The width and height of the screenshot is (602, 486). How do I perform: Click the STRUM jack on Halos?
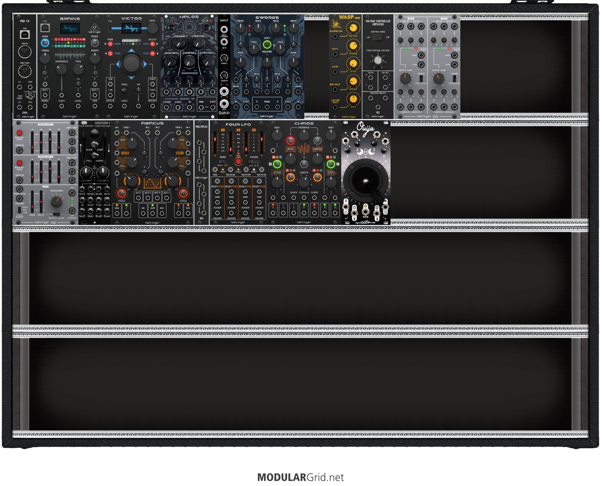[x=167, y=108]
